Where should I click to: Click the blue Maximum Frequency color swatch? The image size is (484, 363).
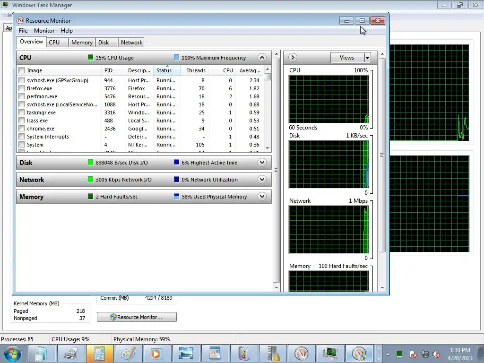click(x=177, y=57)
